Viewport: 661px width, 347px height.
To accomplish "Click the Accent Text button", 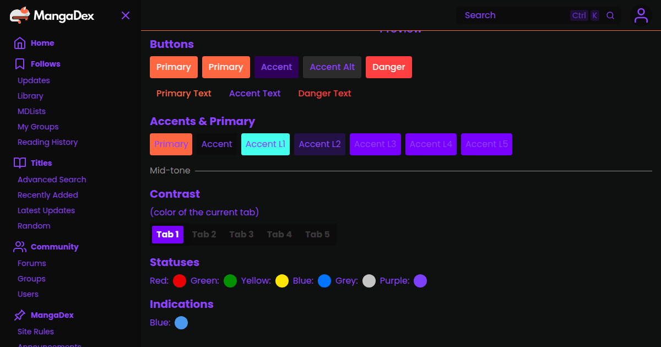I will (x=255, y=94).
